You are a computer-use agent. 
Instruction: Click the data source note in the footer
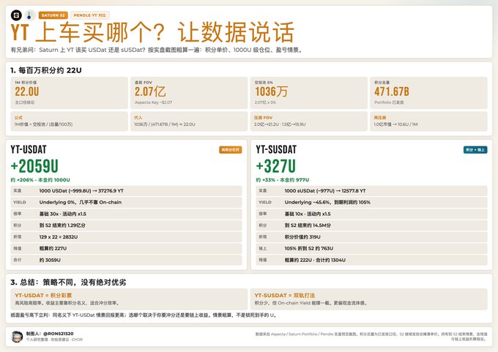coord(371,337)
